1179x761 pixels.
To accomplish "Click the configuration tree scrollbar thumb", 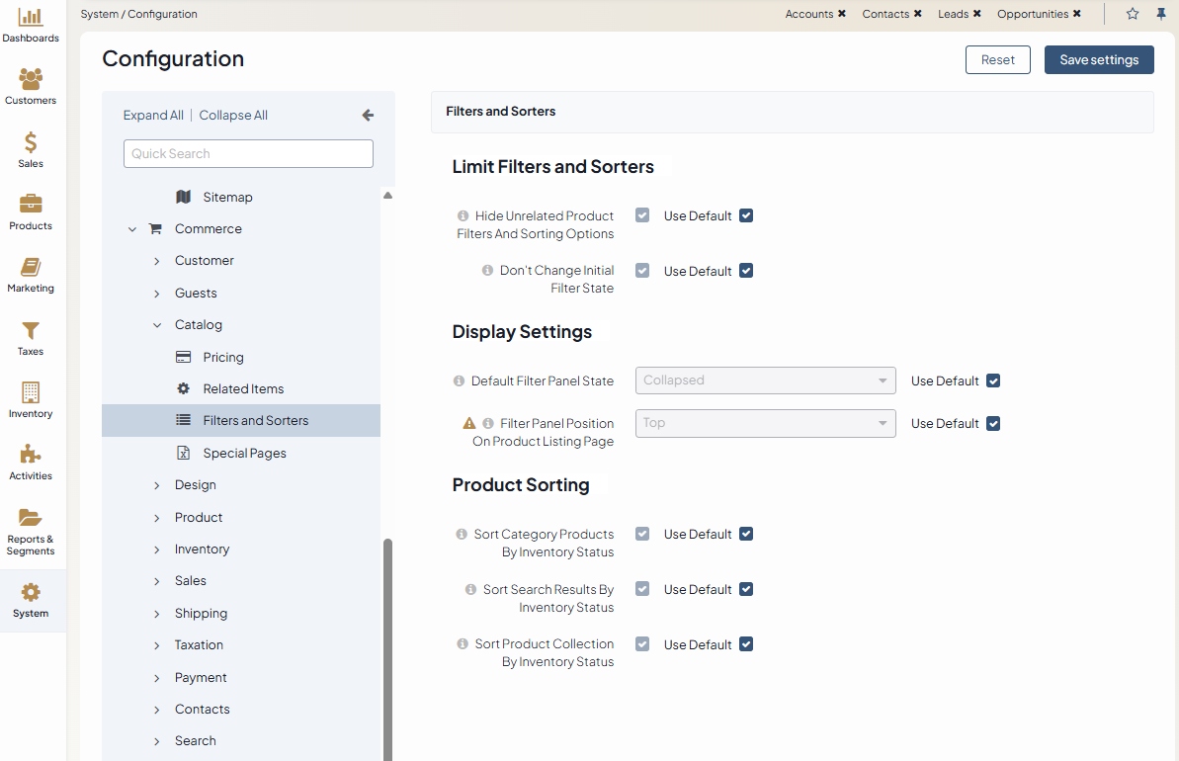I will pos(388,648).
